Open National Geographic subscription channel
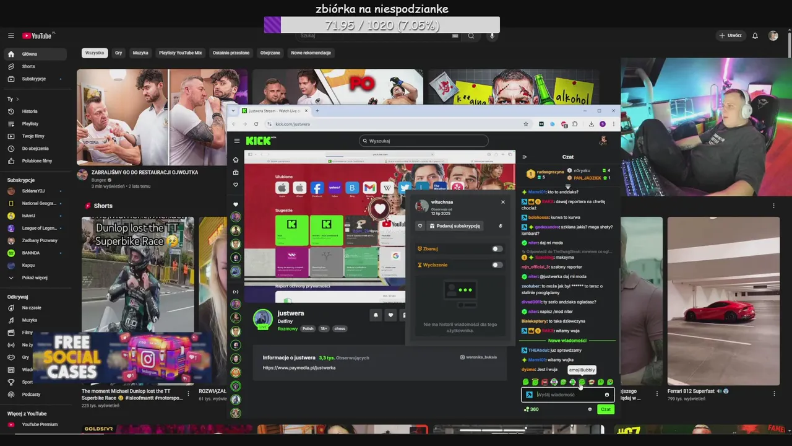 [x=34, y=203]
